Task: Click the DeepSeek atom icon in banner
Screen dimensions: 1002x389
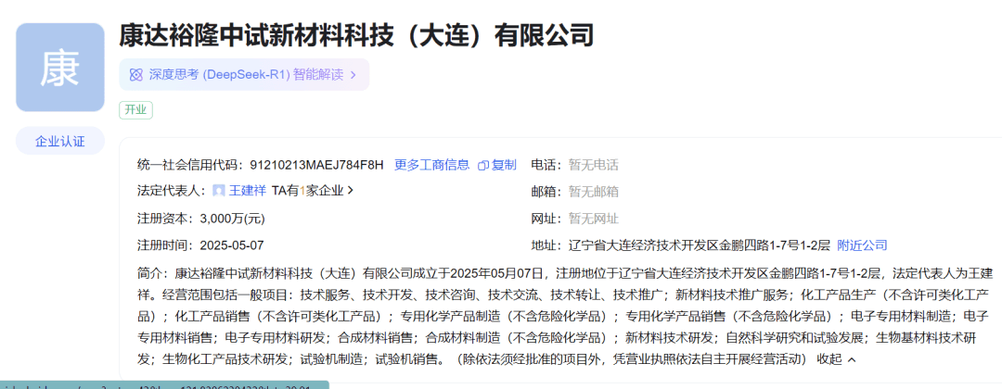Action: click(135, 74)
